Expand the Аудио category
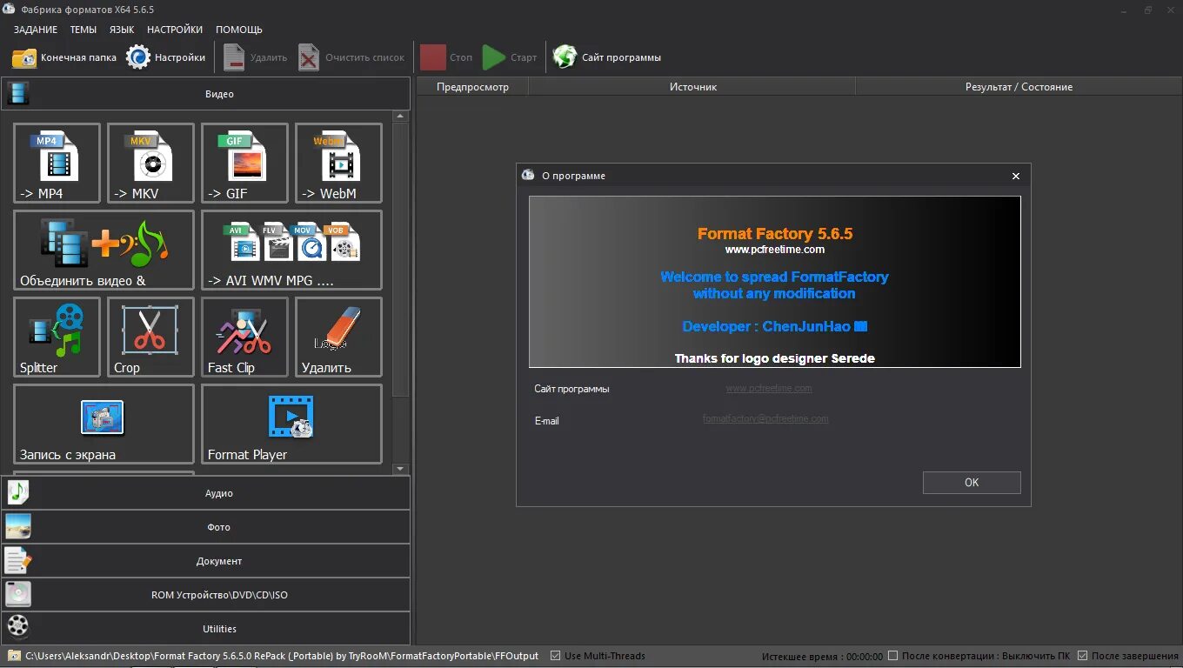This screenshot has height=668, width=1183. [205, 493]
